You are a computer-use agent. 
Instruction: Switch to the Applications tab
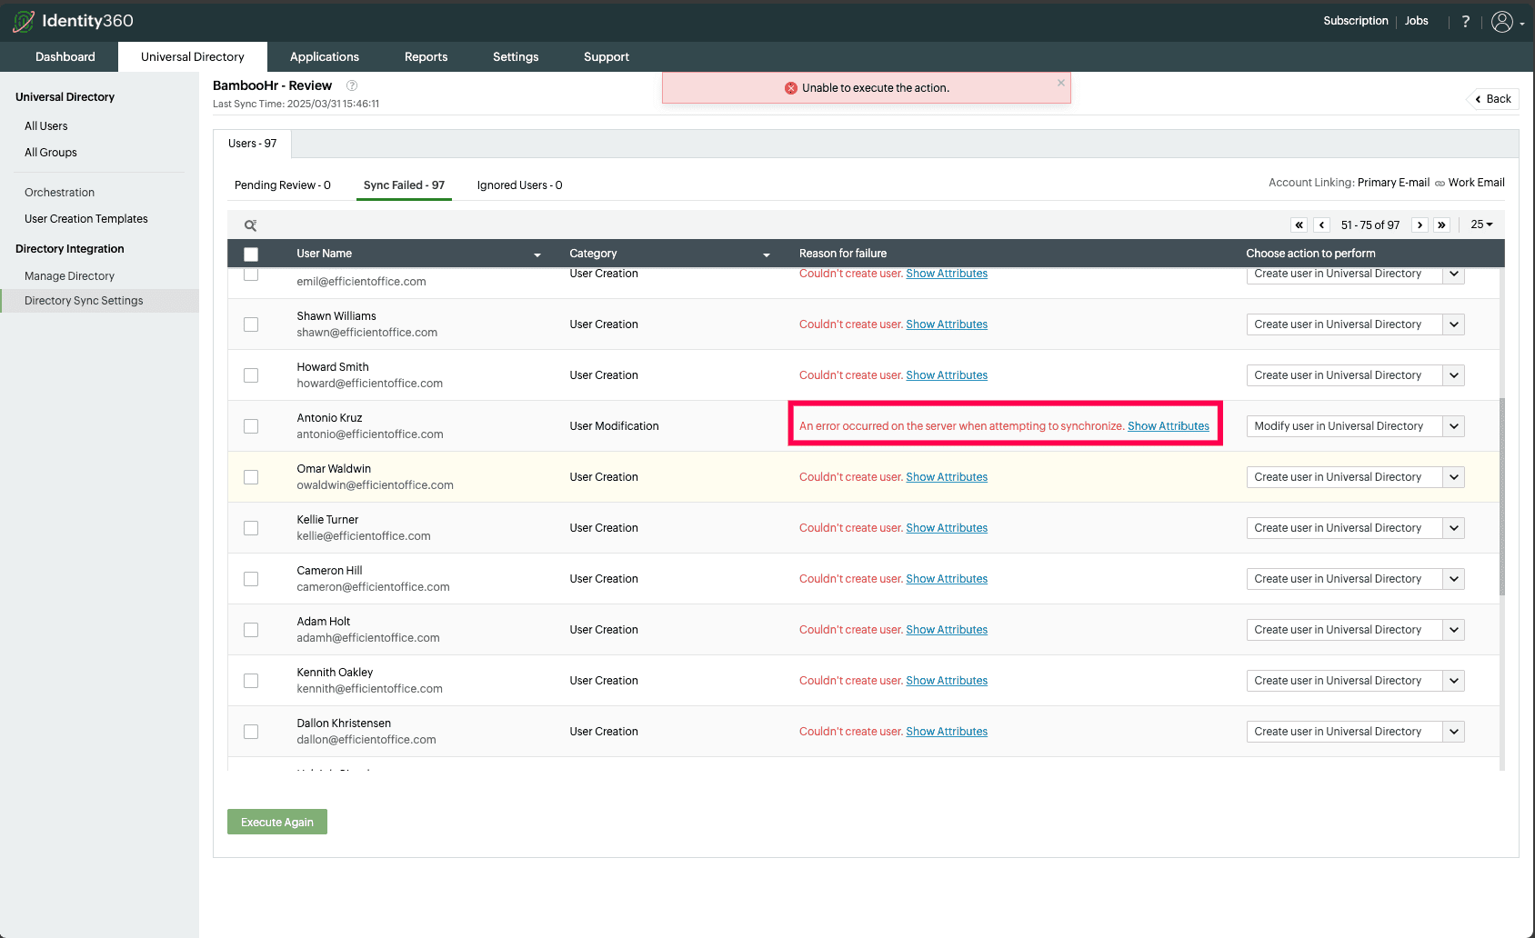pyautogui.click(x=325, y=56)
